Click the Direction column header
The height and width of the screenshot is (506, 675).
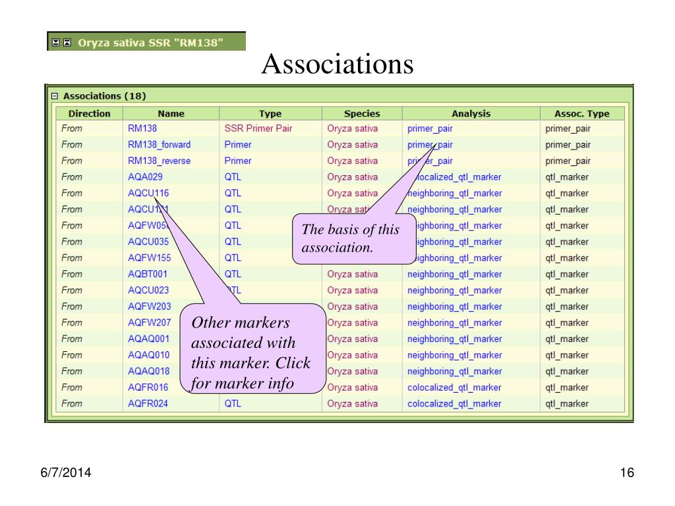click(90, 113)
